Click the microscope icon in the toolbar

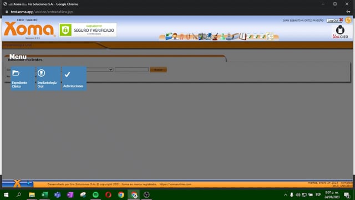coord(215,36)
